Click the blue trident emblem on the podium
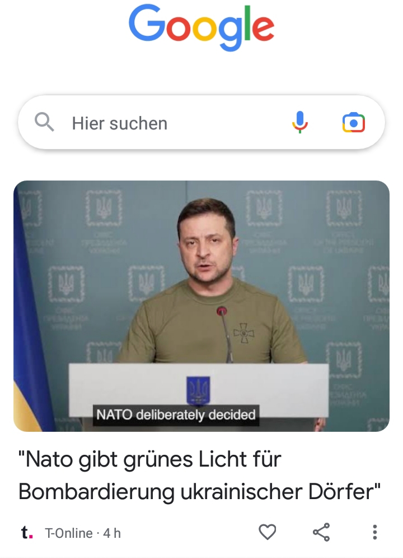 pos(198,390)
